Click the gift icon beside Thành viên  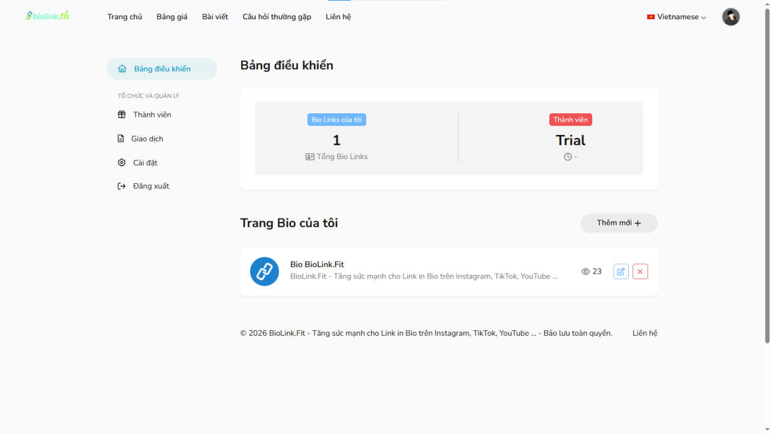coord(122,115)
